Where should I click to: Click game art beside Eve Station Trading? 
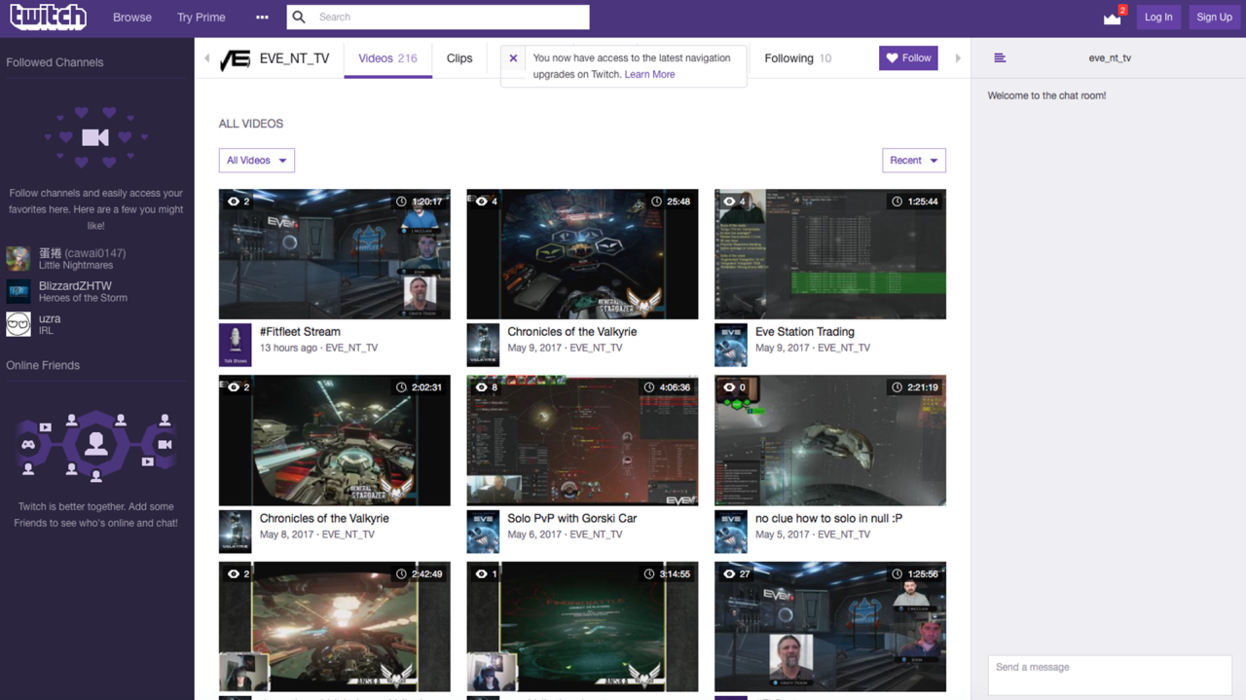pos(730,345)
